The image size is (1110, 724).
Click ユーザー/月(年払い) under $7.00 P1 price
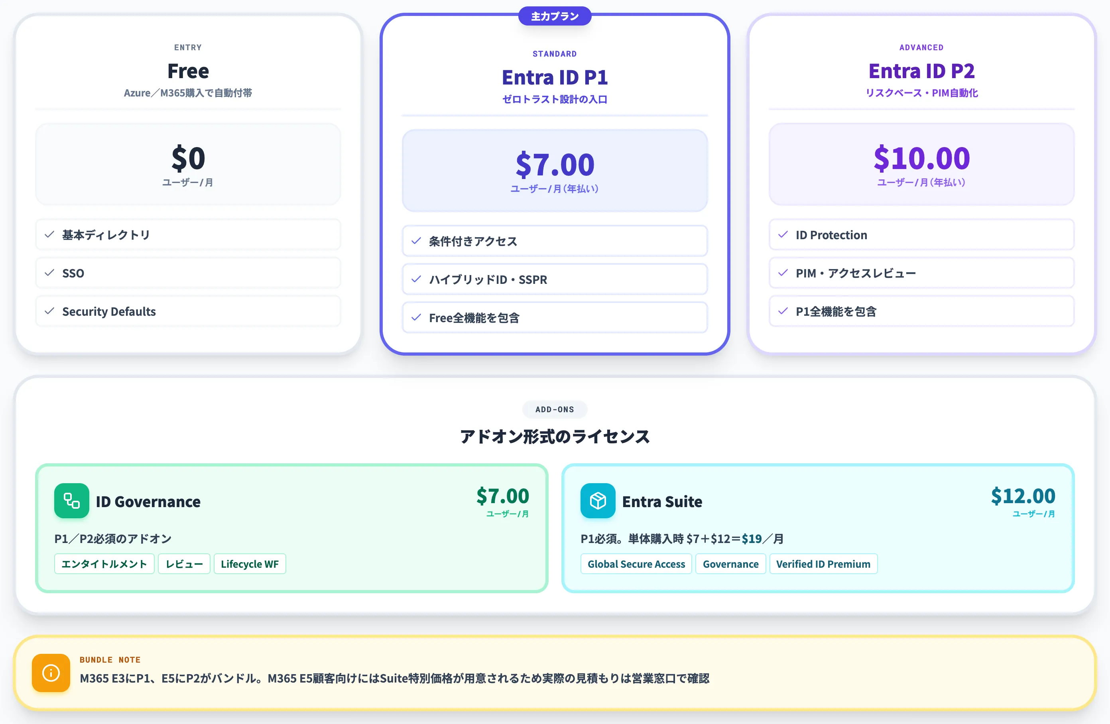pyautogui.click(x=555, y=189)
